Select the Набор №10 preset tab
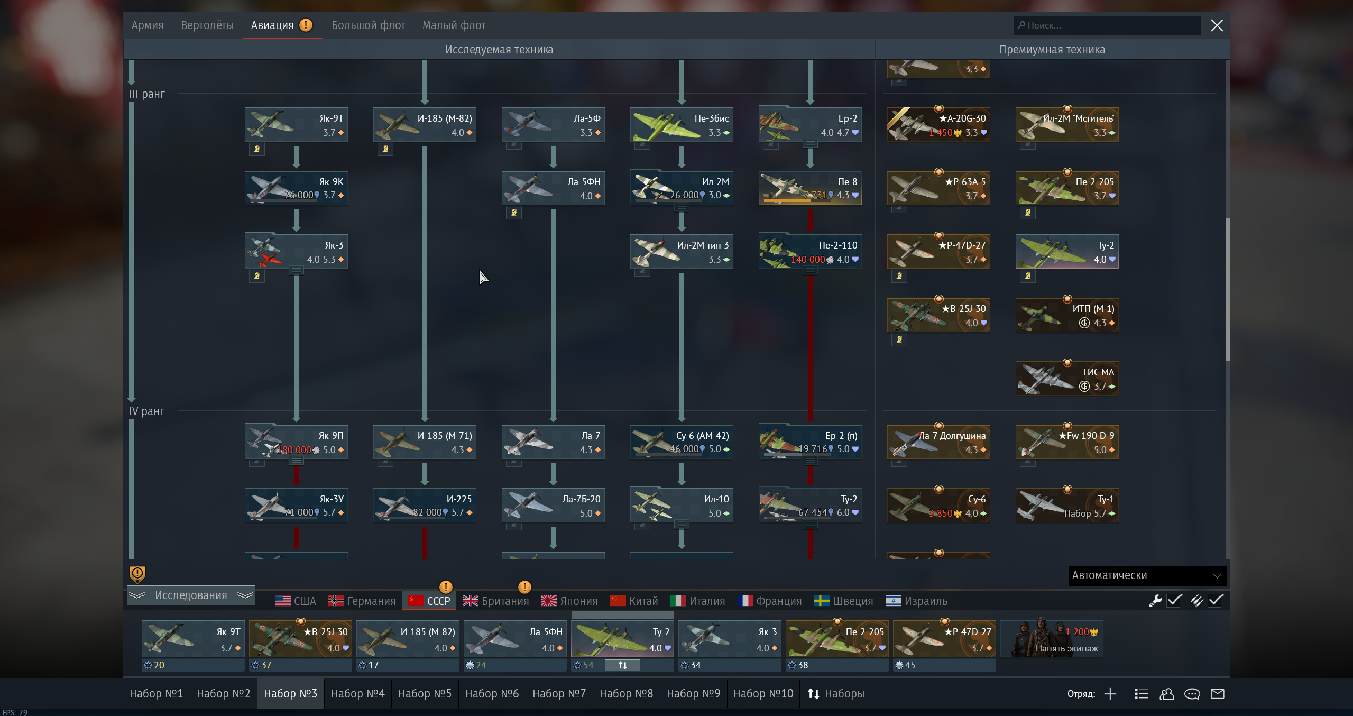The width and height of the screenshot is (1353, 716). [x=763, y=694]
